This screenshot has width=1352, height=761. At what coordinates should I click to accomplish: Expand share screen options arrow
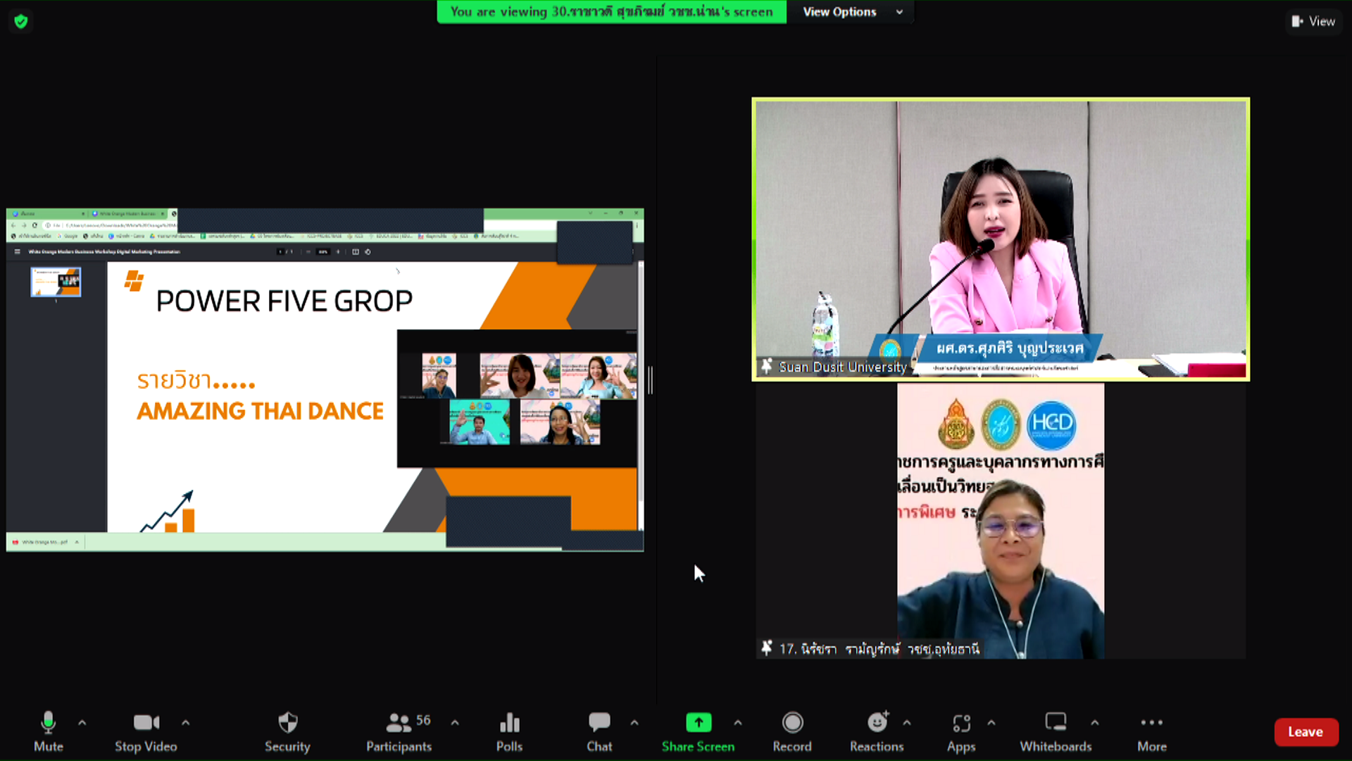coord(737,722)
